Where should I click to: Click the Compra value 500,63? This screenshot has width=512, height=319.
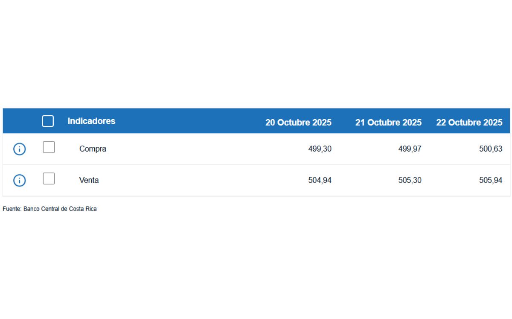[491, 149]
